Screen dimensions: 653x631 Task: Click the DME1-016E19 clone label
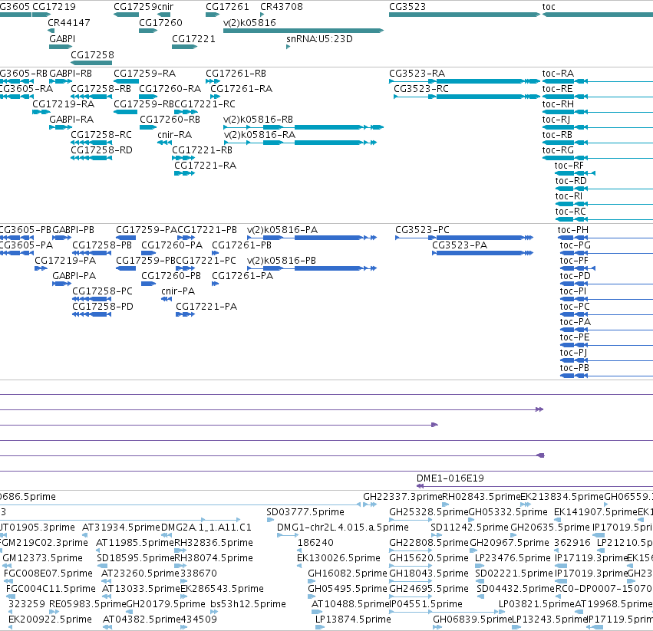click(450, 478)
